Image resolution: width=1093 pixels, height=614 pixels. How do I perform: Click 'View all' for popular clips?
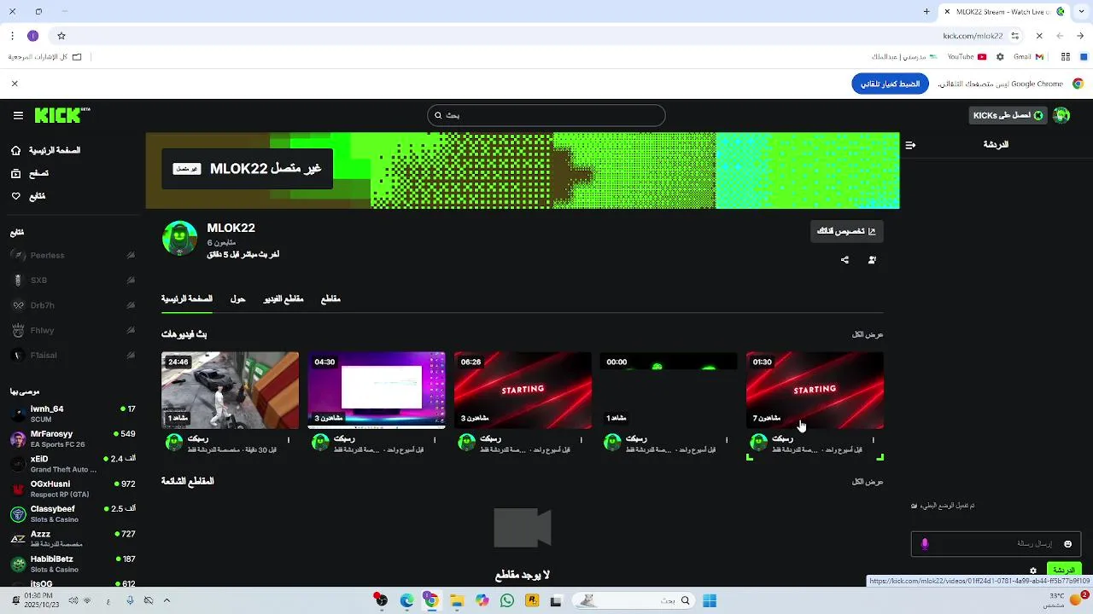point(868,482)
